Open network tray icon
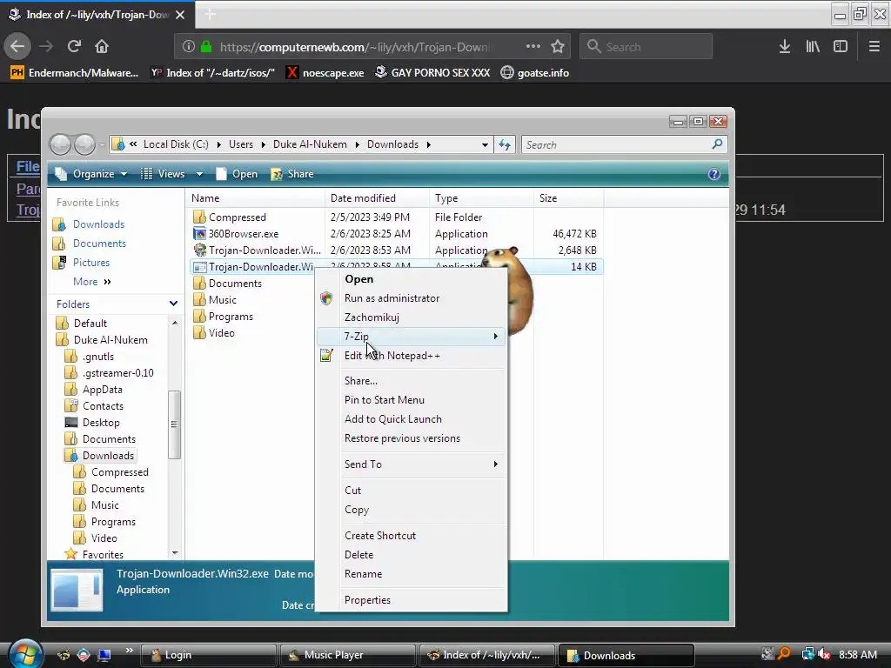 point(807,654)
